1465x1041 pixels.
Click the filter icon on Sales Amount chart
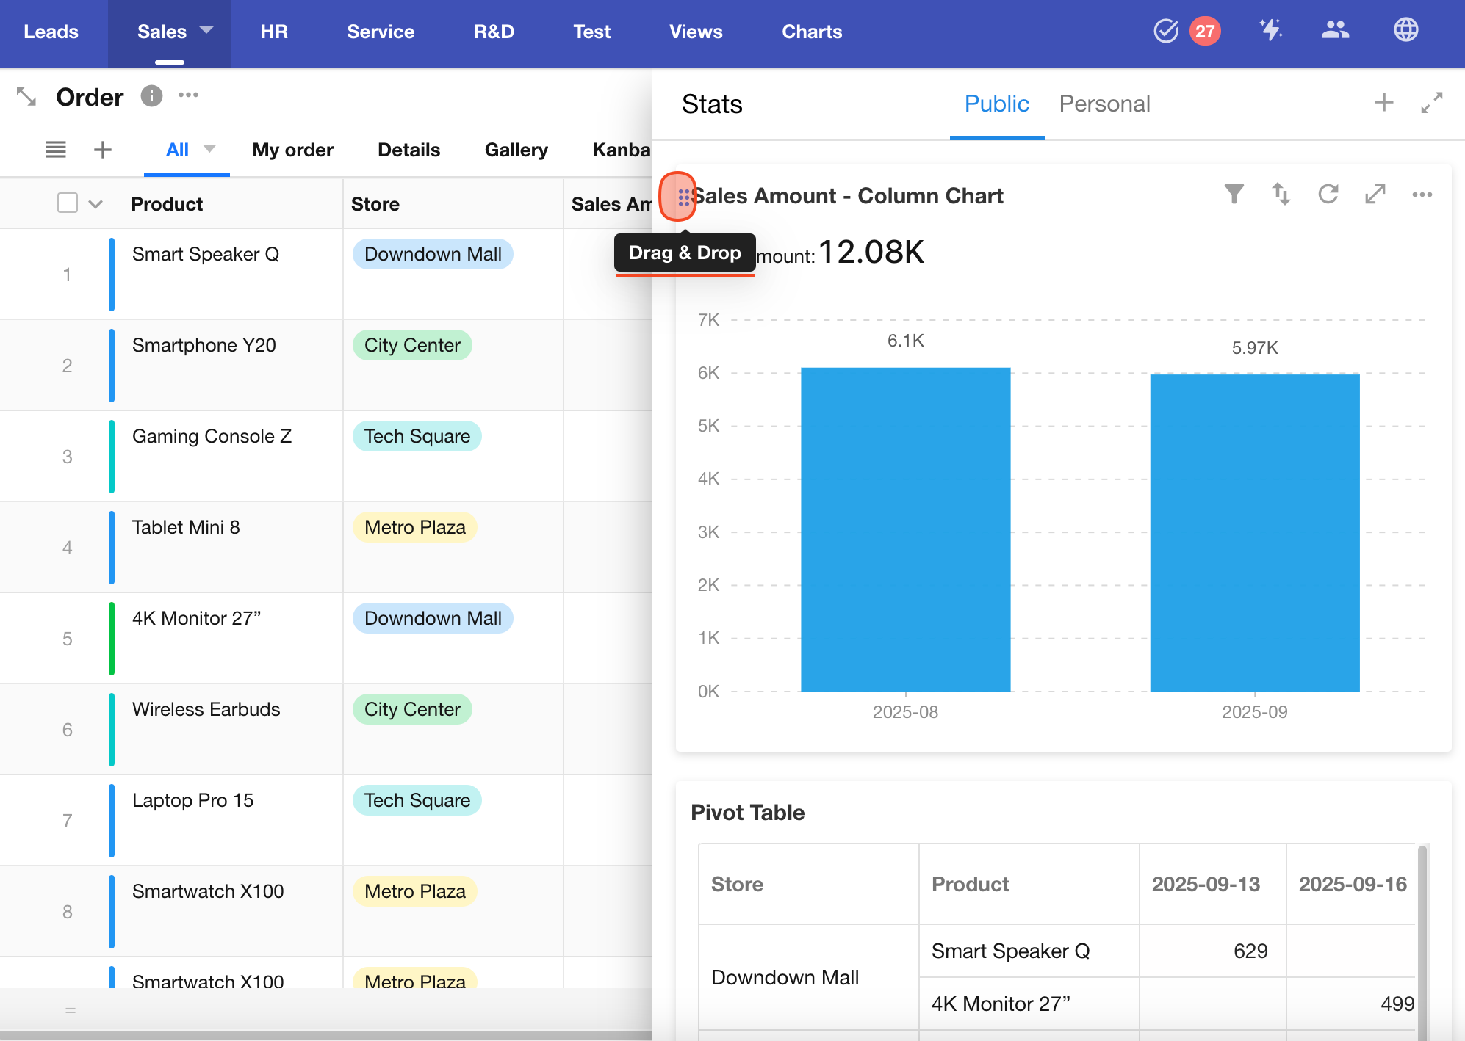pos(1234,195)
